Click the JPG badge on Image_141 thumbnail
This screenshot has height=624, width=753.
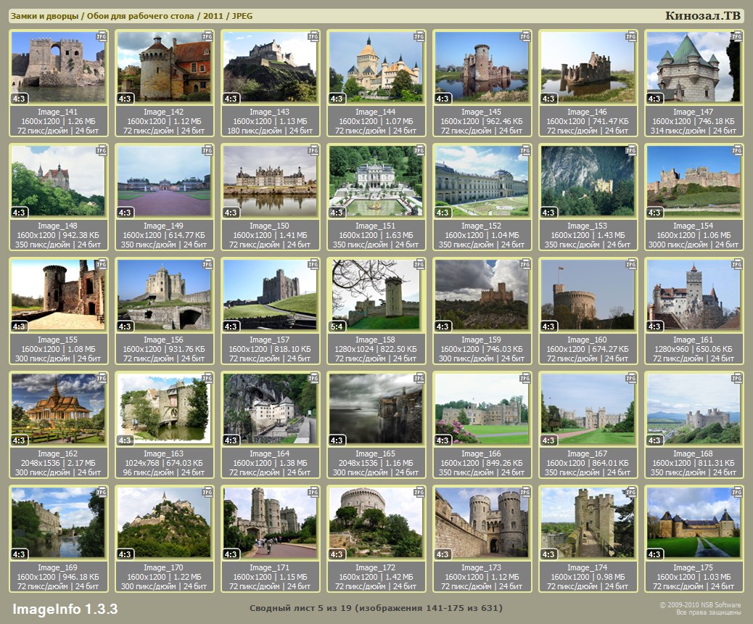click(102, 36)
